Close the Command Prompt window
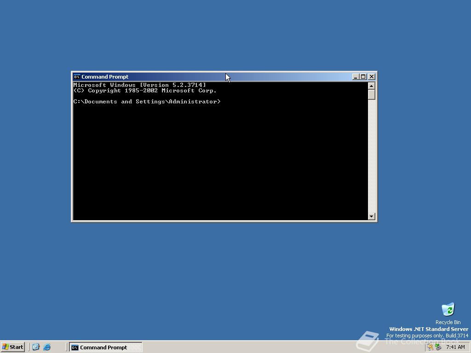 pyautogui.click(x=372, y=77)
